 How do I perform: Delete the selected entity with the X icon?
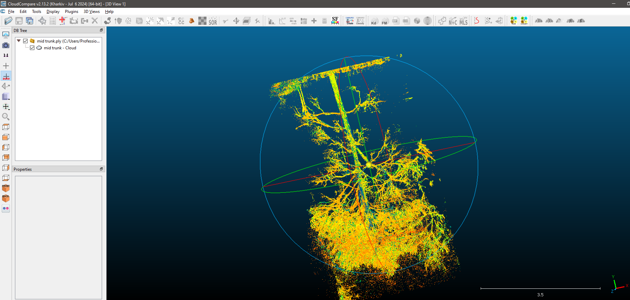point(95,21)
